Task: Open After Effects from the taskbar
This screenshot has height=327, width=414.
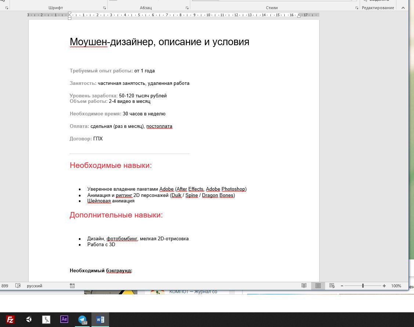Action: 64,319
